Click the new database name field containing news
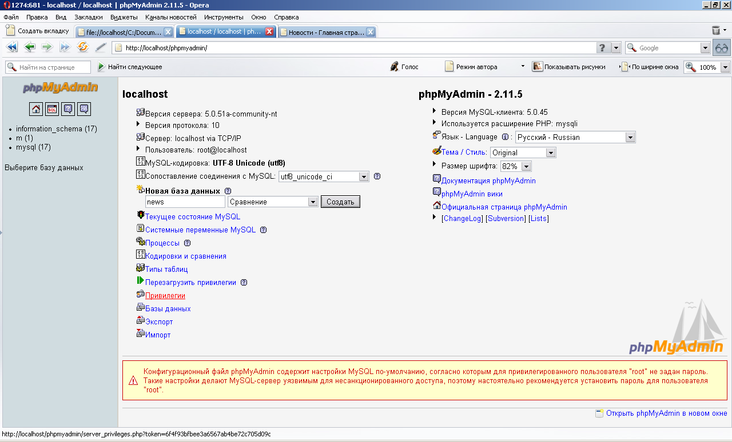 pyautogui.click(x=185, y=202)
